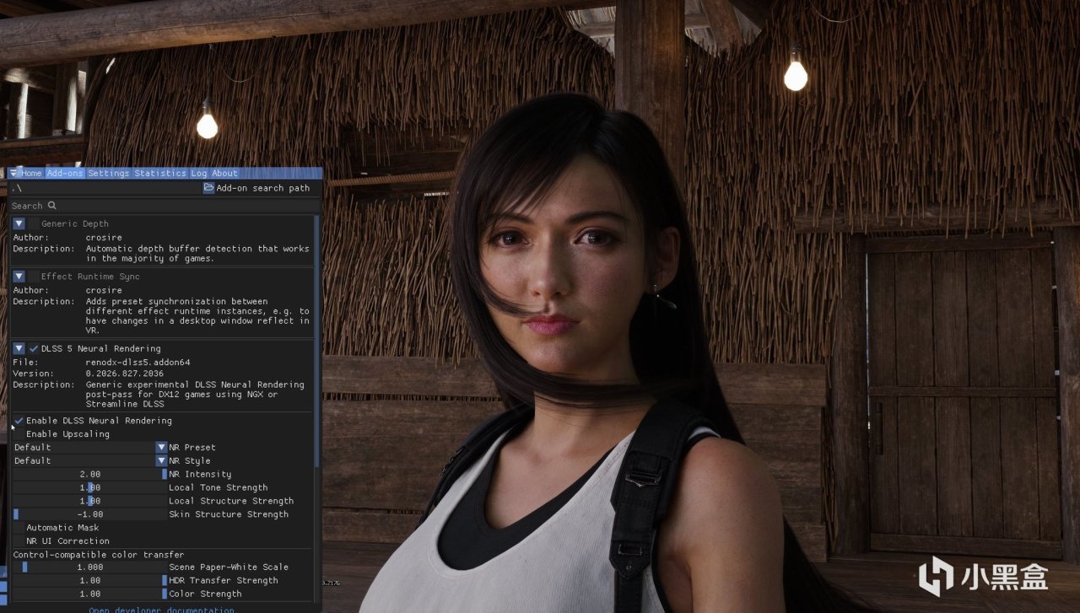This screenshot has height=613, width=1080.
Task: Click the NR Style label
Action: click(x=190, y=460)
